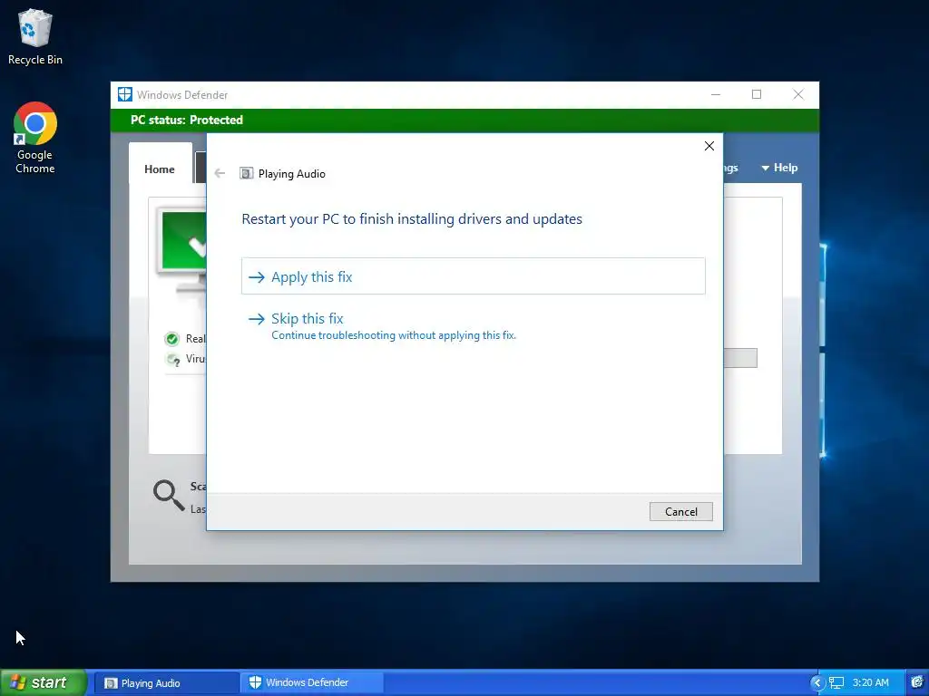Choose Apply this fix
The height and width of the screenshot is (696, 929).
[x=474, y=276]
